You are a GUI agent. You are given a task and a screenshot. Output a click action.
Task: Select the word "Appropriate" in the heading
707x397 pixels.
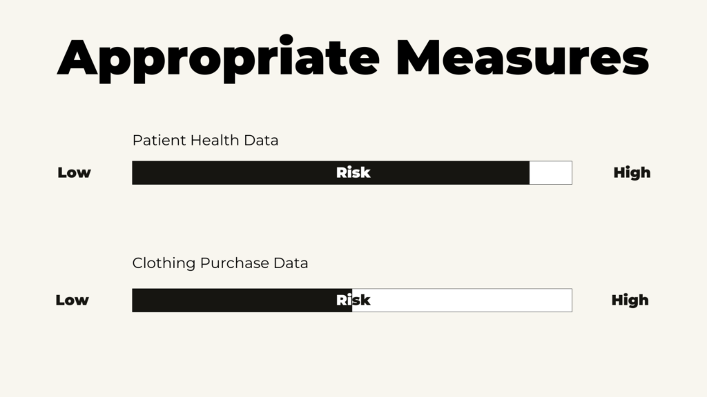click(218, 59)
